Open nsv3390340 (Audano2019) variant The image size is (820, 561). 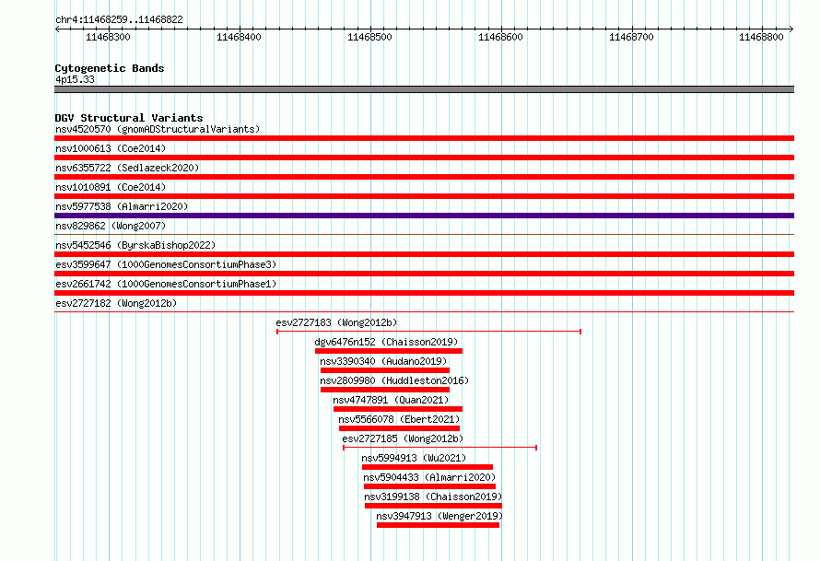click(x=383, y=361)
